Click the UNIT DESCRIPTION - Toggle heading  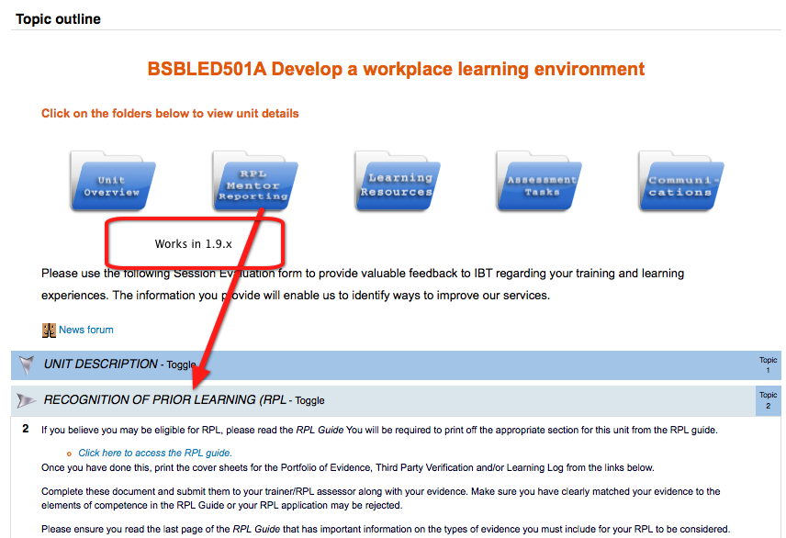119,364
